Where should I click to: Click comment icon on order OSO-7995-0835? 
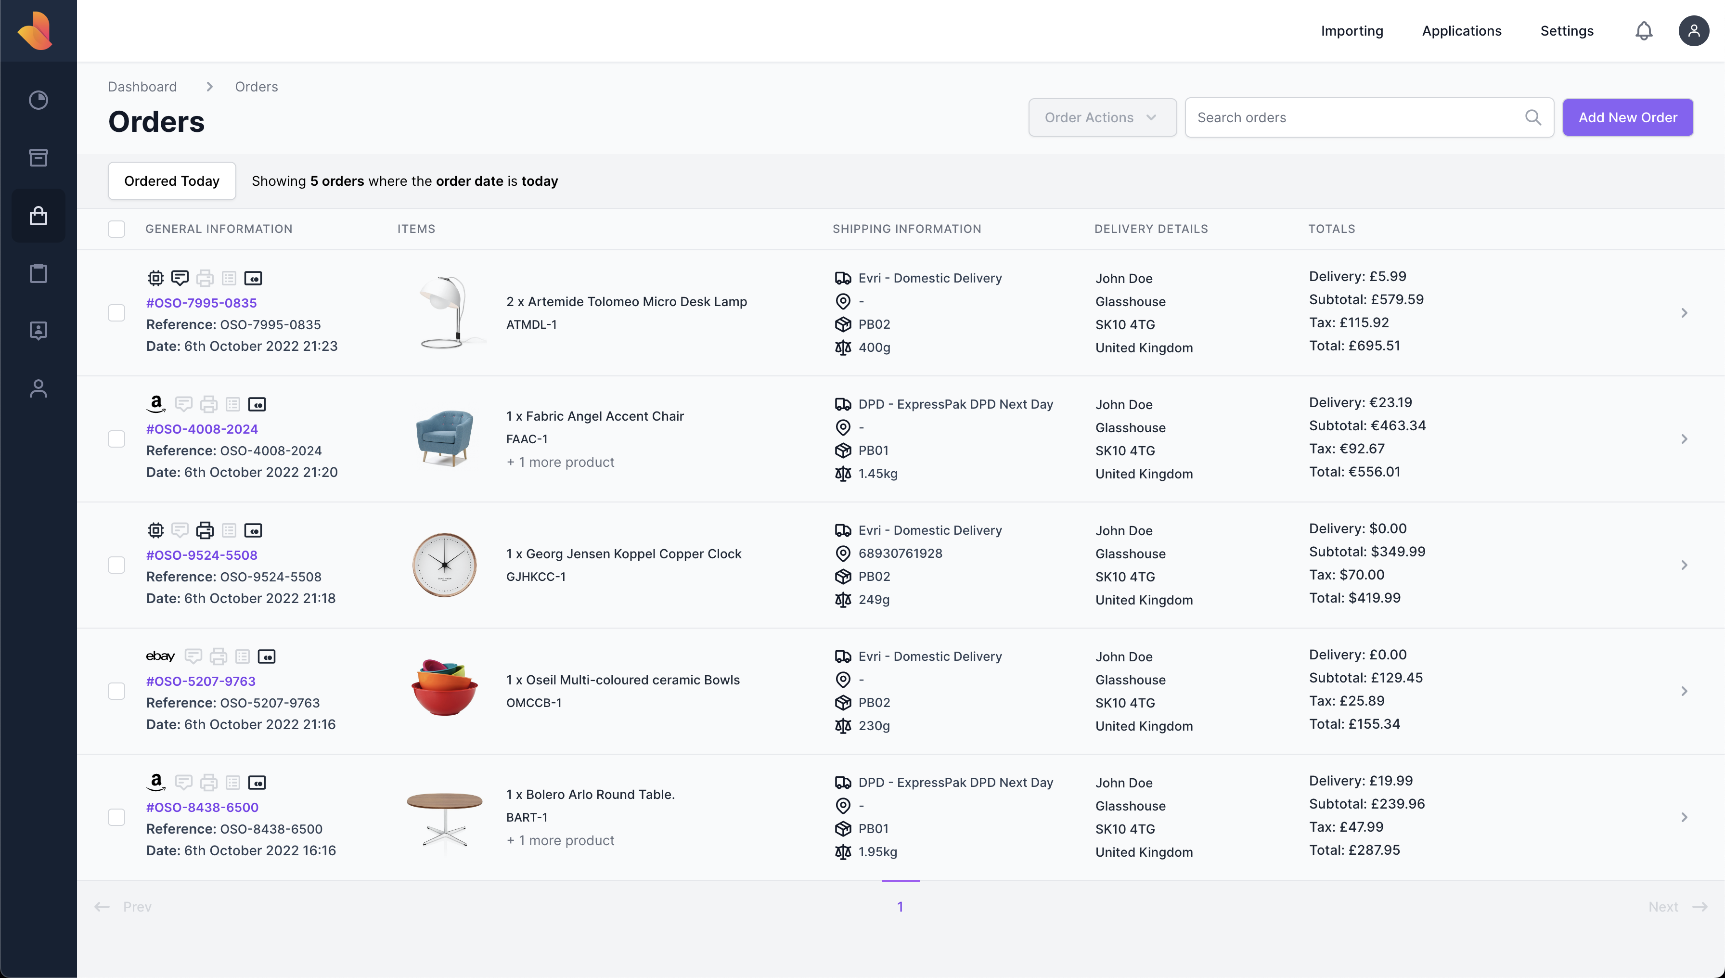tap(180, 277)
